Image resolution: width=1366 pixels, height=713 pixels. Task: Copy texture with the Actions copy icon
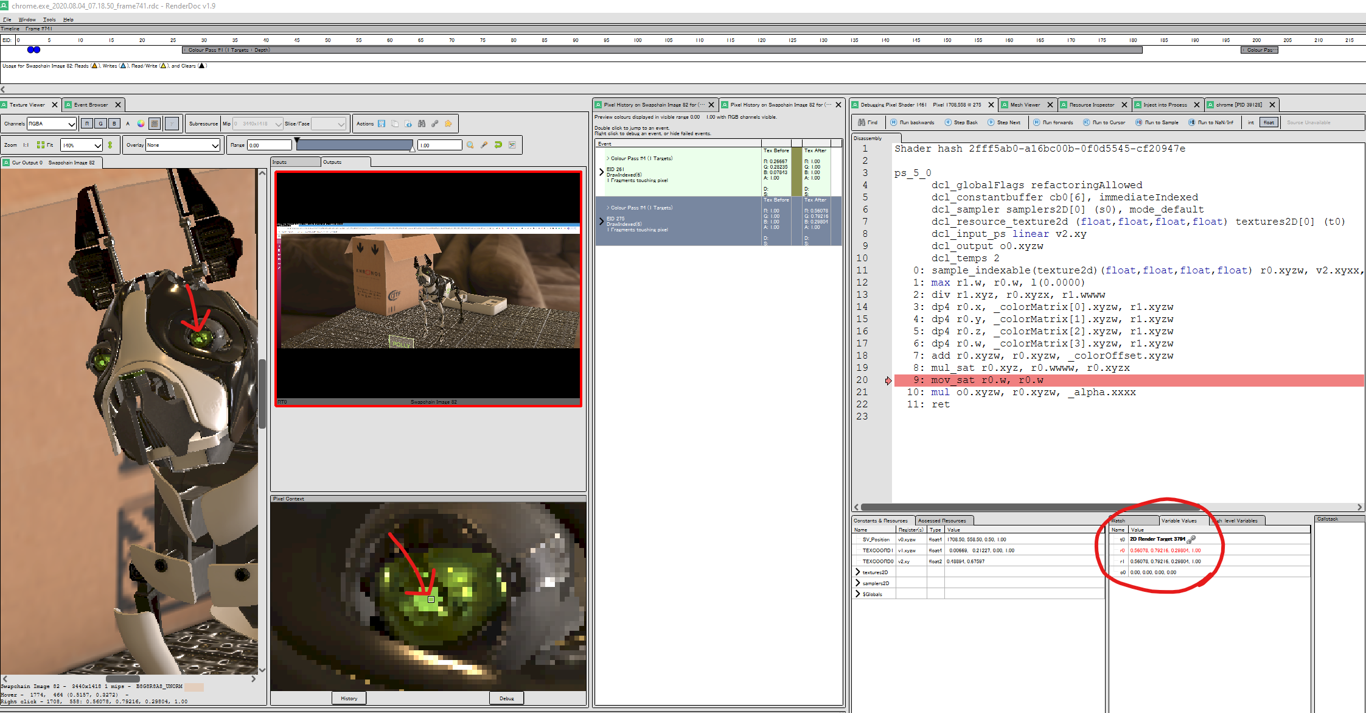point(395,124)
